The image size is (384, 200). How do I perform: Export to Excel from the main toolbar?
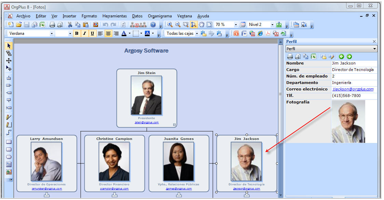click(42, 25)
